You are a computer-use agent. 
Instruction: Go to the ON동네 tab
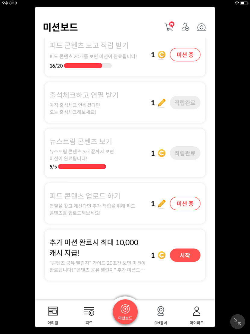(161, 314)
